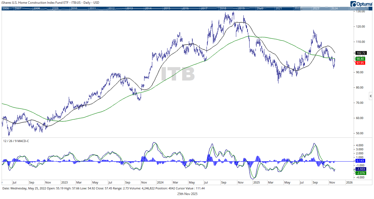
Task: Click the blue MACD value label 0.143
Action: click(x=360, y=161)
